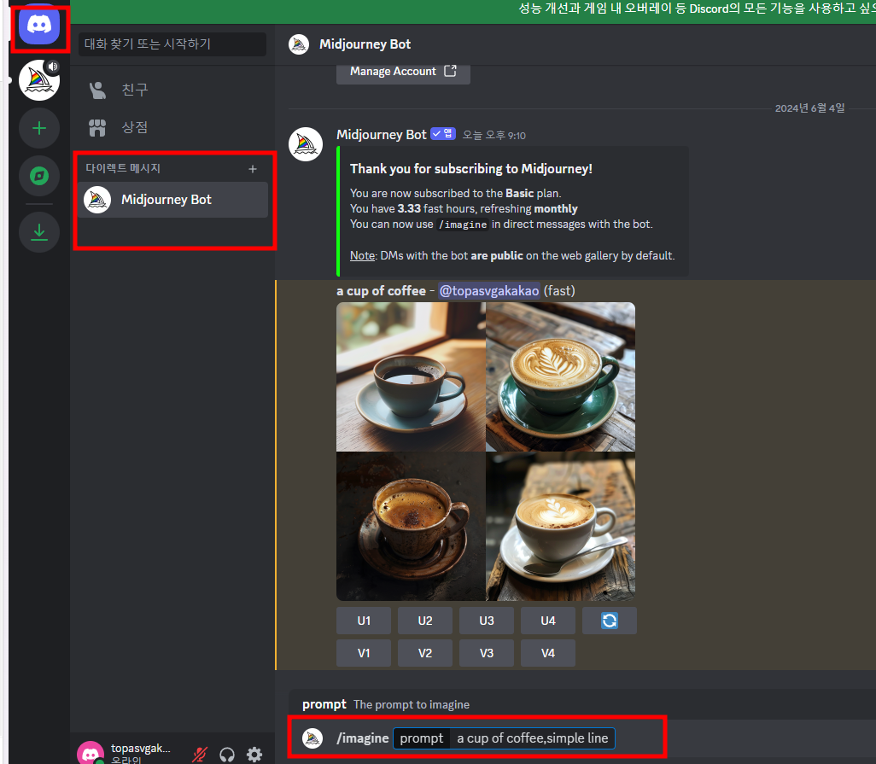Click the /imagine command avatar icon
The height and width of the screenshot is (764, 876).
(x=312, y=738)
